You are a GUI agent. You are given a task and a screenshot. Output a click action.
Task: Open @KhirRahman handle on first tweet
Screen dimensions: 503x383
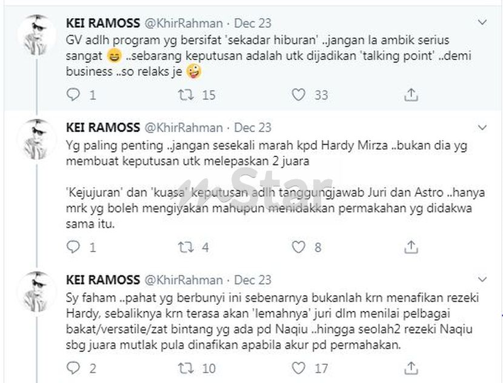click(184, 23)
